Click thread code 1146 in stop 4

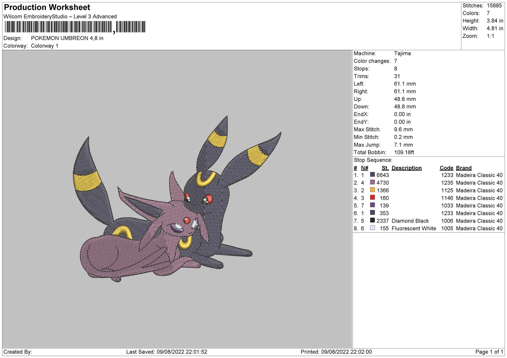[x=447, y=198]
